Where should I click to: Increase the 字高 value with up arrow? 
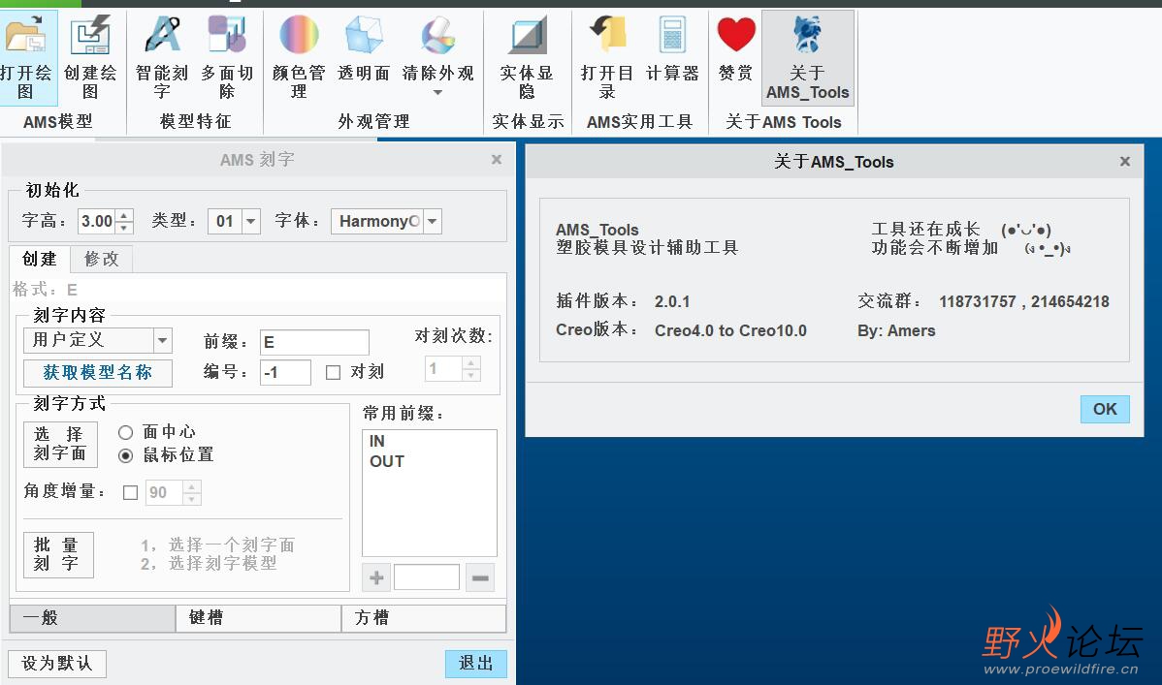pos(125,215)
